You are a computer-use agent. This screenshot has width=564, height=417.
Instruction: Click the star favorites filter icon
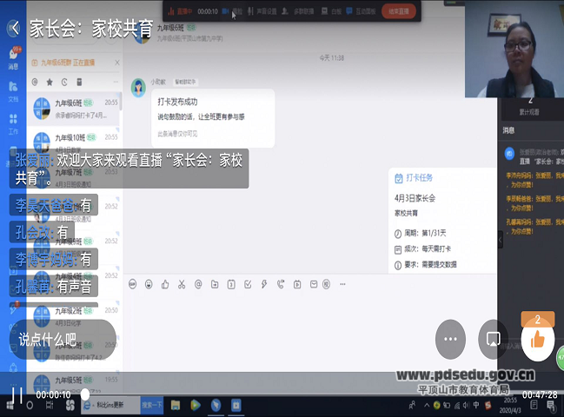[49, 82]
